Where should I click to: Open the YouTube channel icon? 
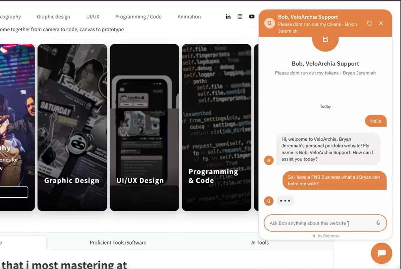(252, 17)
